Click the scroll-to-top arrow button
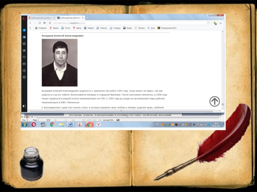Viewport: 257px width, 192px height. coord(215,101)
